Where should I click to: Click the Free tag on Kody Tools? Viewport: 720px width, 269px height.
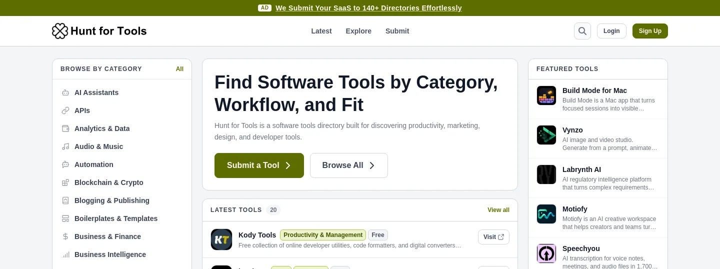[378, 235]
